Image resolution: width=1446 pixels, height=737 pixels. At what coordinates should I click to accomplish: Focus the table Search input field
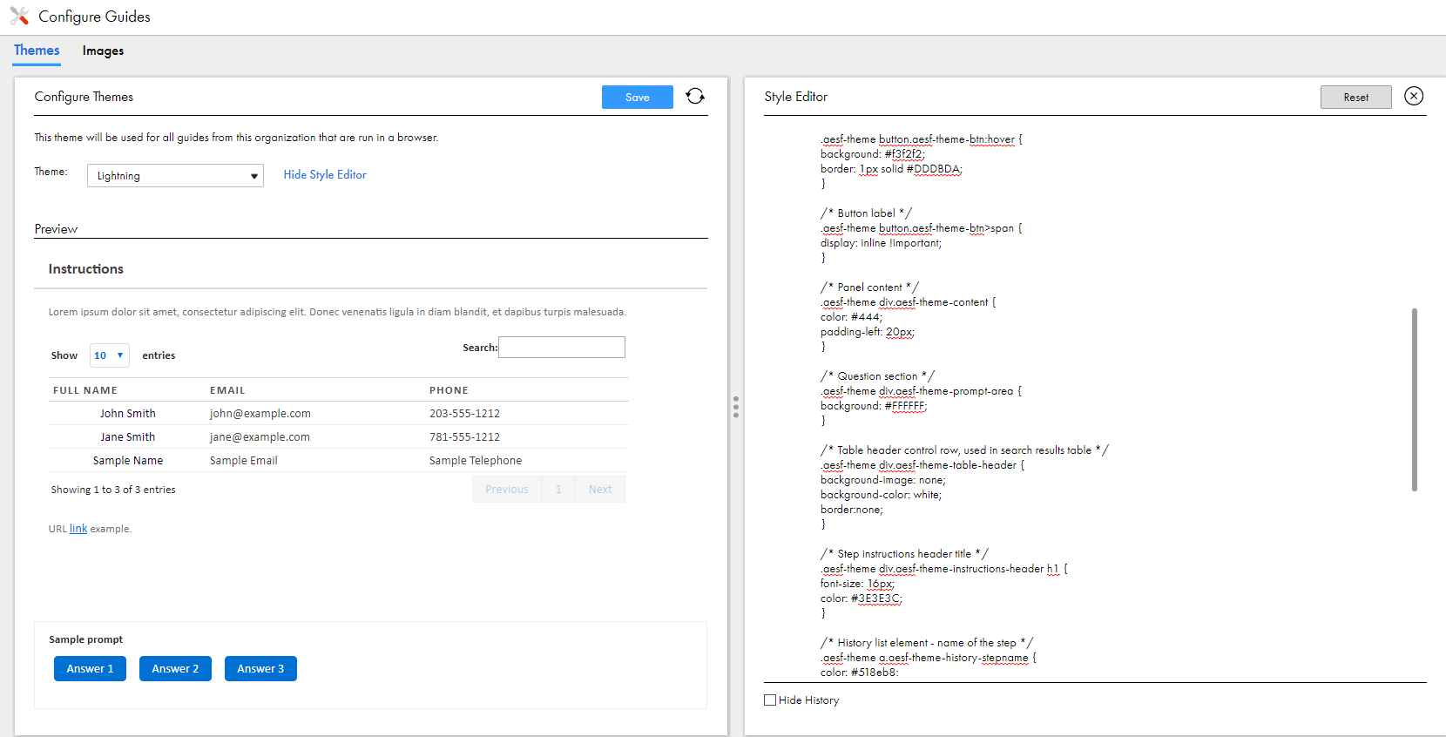pyautogui.click(x=562, y=348)
